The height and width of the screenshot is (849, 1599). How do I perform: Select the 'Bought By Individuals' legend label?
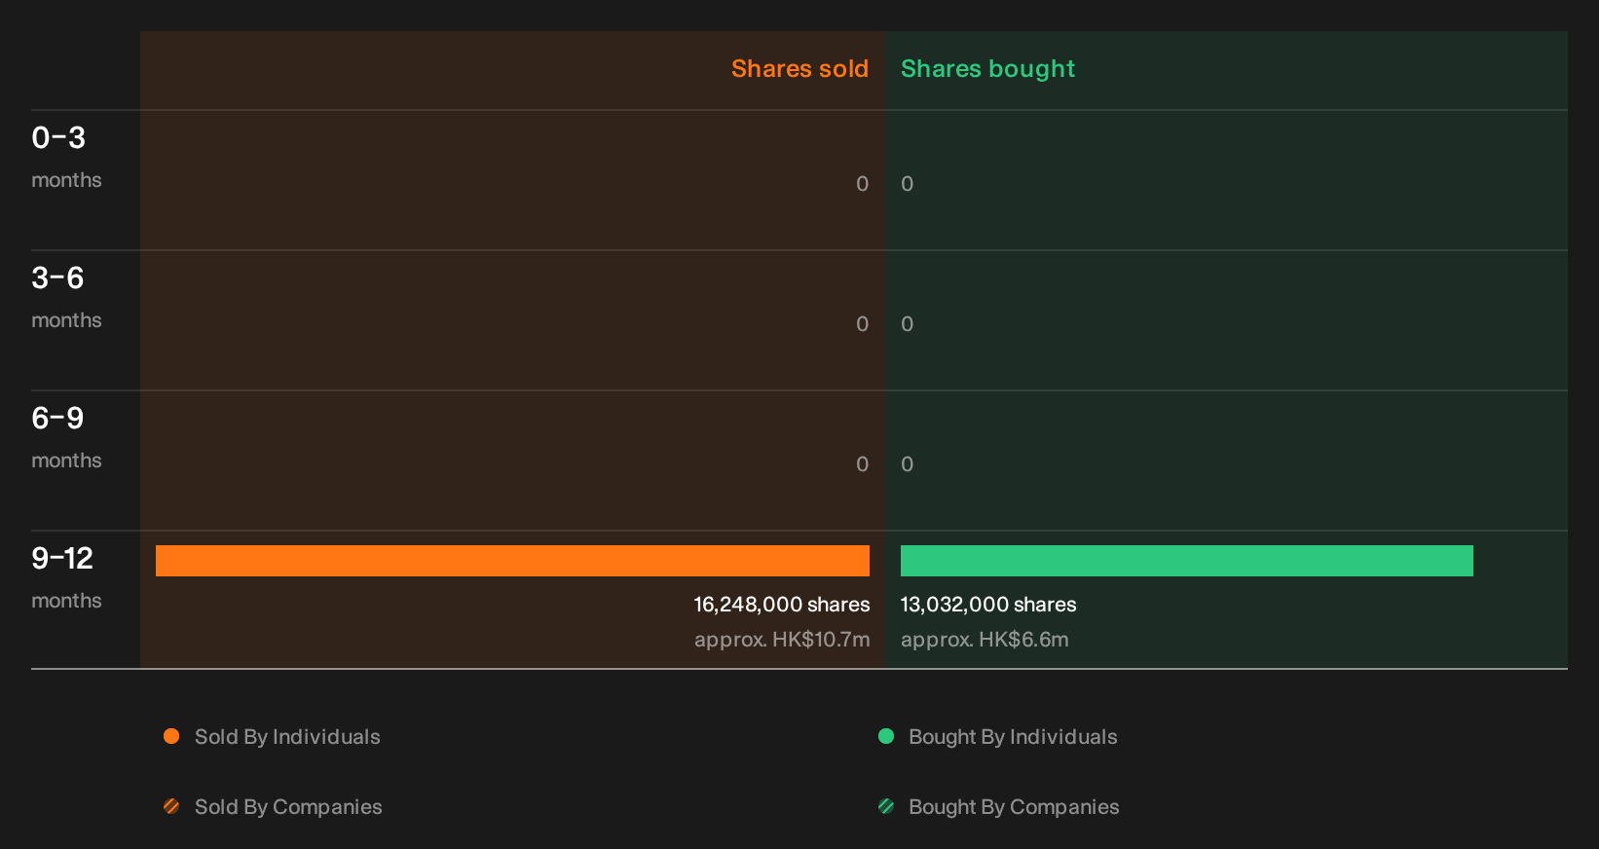pyautogui.click(x=1013, y=737)
